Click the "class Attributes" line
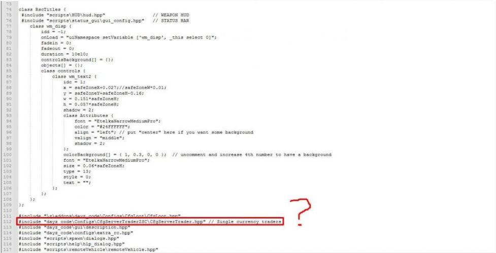The image size is (496, 253). [x=88, y=116]
